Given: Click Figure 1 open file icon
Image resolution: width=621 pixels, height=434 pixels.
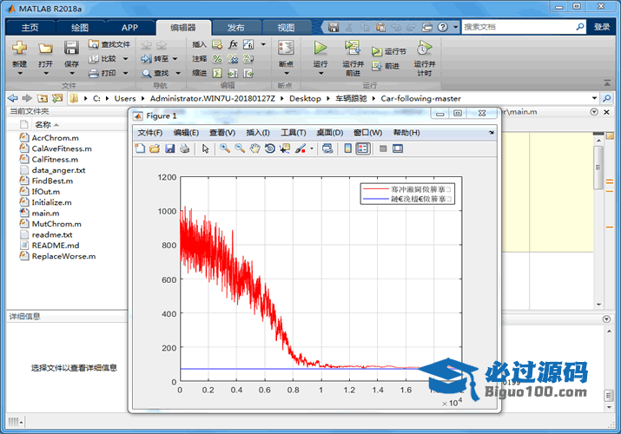Looking at the screenshot, I should coord(155,148).
